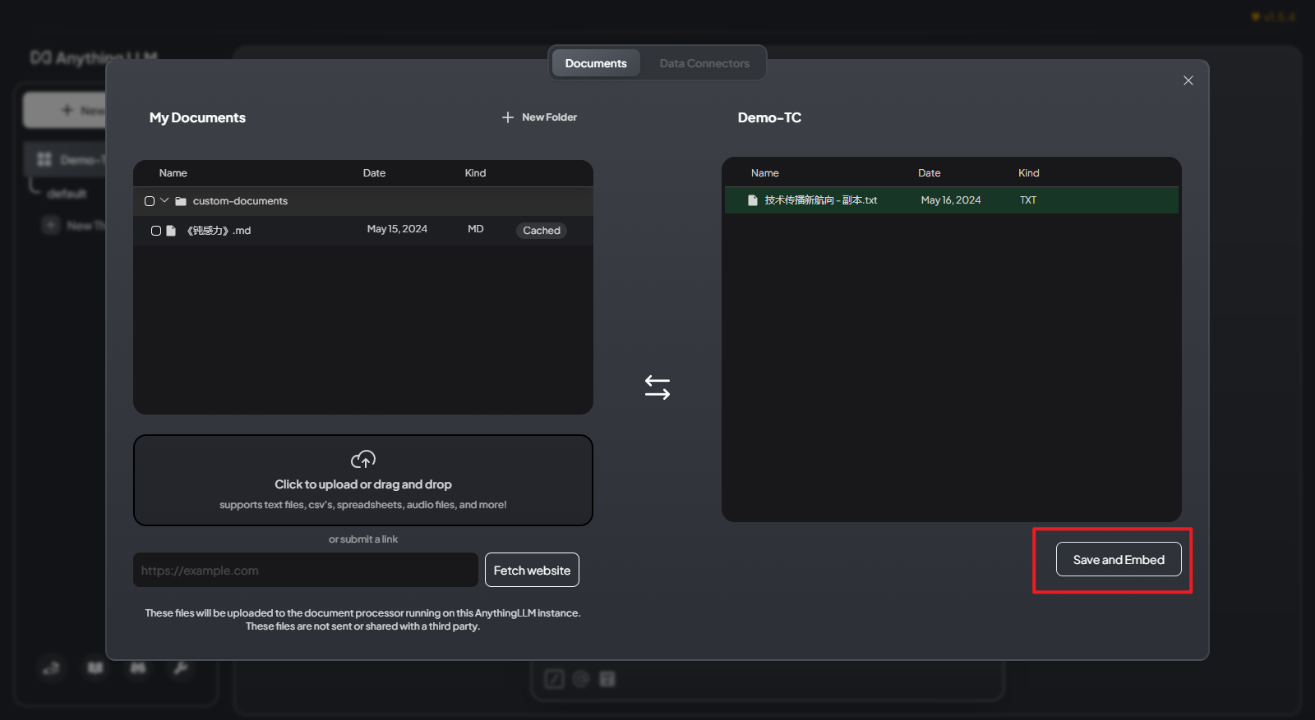The height and width of the screenshot is (720, 1315).
Task: Click the wrench settings icon in sidebar
Action: (181, 667)
